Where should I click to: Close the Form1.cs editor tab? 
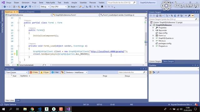point(17,12)
